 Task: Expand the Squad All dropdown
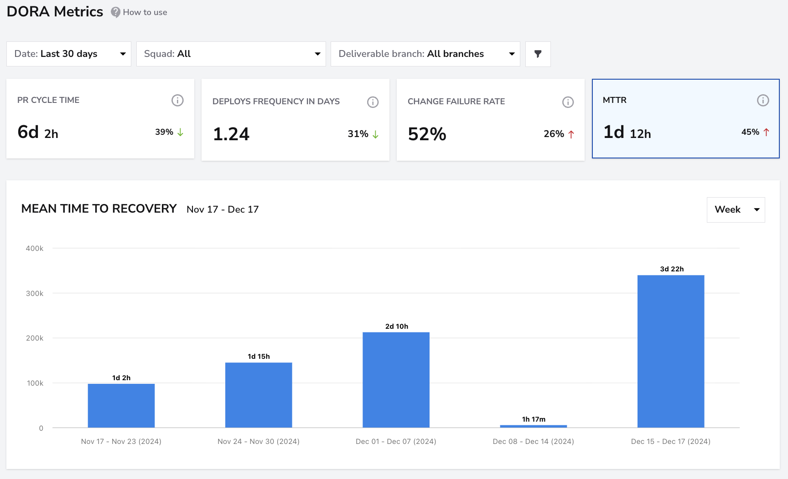pos(231,54)
